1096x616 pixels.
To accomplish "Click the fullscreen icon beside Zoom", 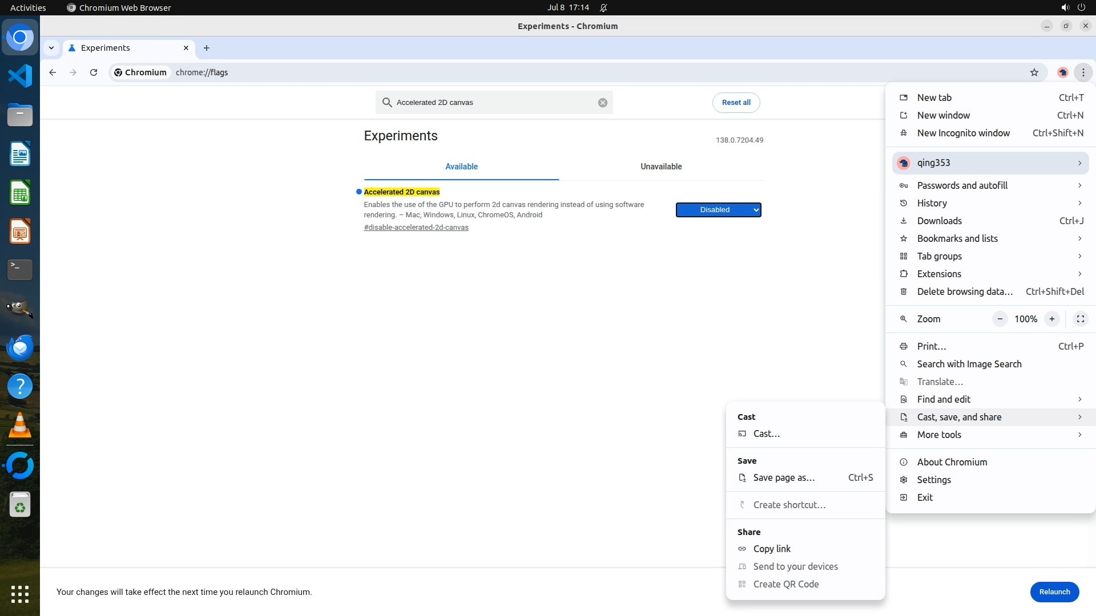I will (x=1080, y=319).
